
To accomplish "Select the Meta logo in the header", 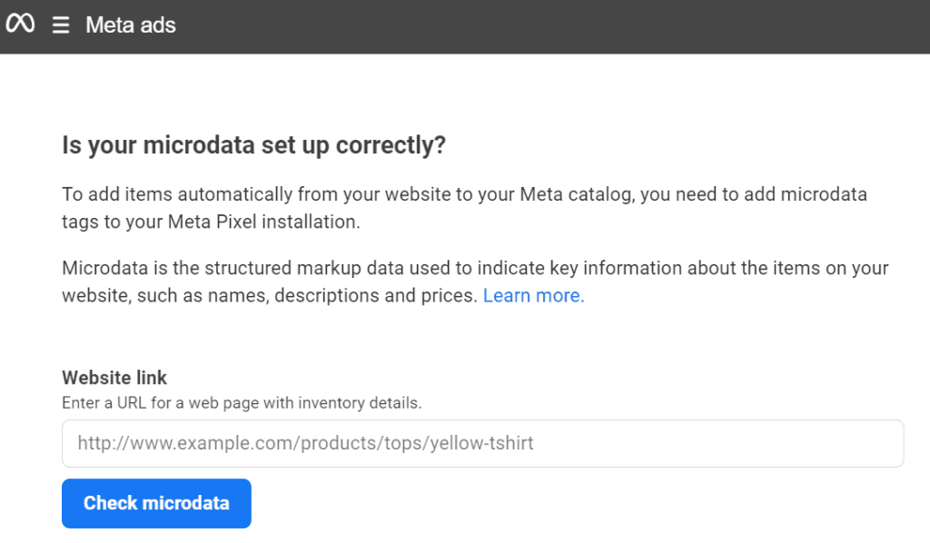I will pyautogui.click(x=20, y=25).
